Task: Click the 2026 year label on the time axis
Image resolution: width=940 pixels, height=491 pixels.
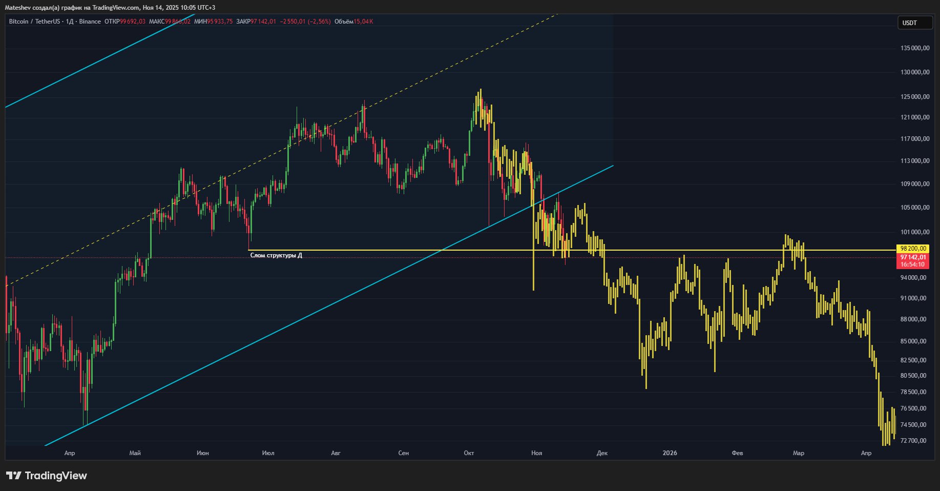Action: pos(670,453)
